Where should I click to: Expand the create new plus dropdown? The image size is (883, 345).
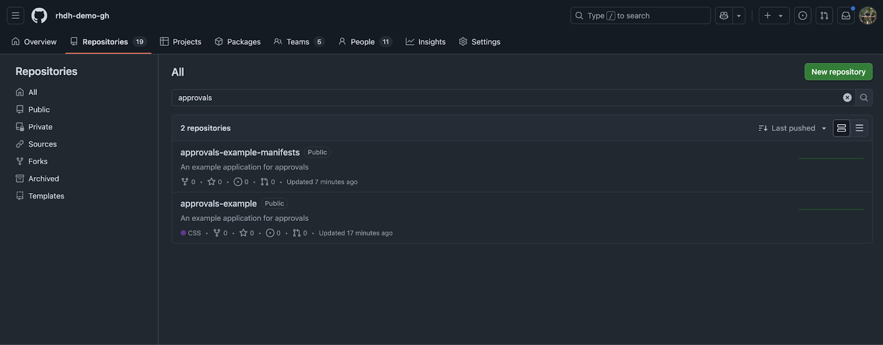click(774, 15)
